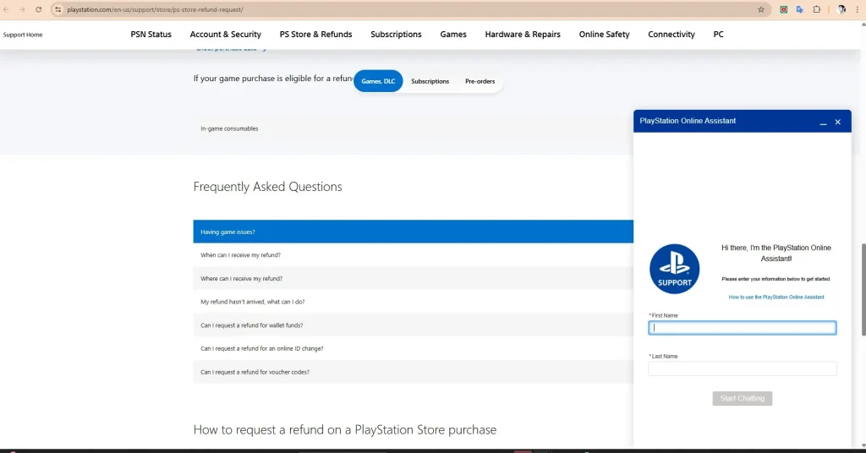Open the translate extension icon

click(800, 9)
